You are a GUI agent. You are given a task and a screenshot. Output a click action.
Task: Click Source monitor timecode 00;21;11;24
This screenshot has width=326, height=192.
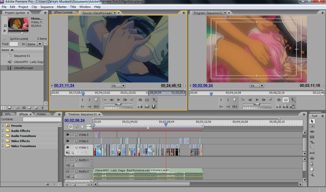tap(64, 86)
